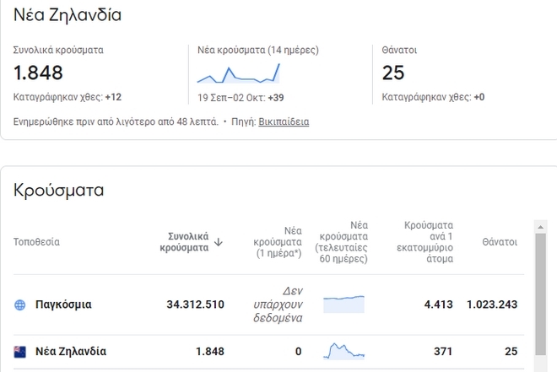Image resolution: width=557 pixels, height=372 pixels.
Task: Click the Θάνατοι summary stat 25
Action: point(393,73)
